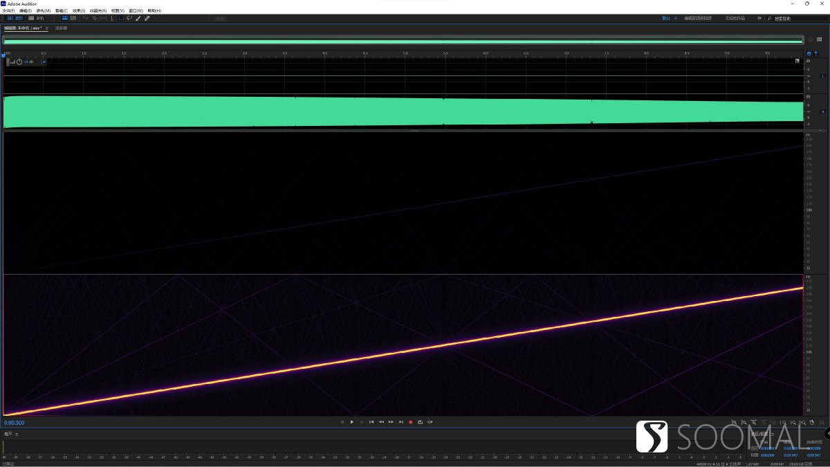Open the 帮助(H) menu
The width and height of the screenshot is (830, 467).
click(x=154, y=10)
